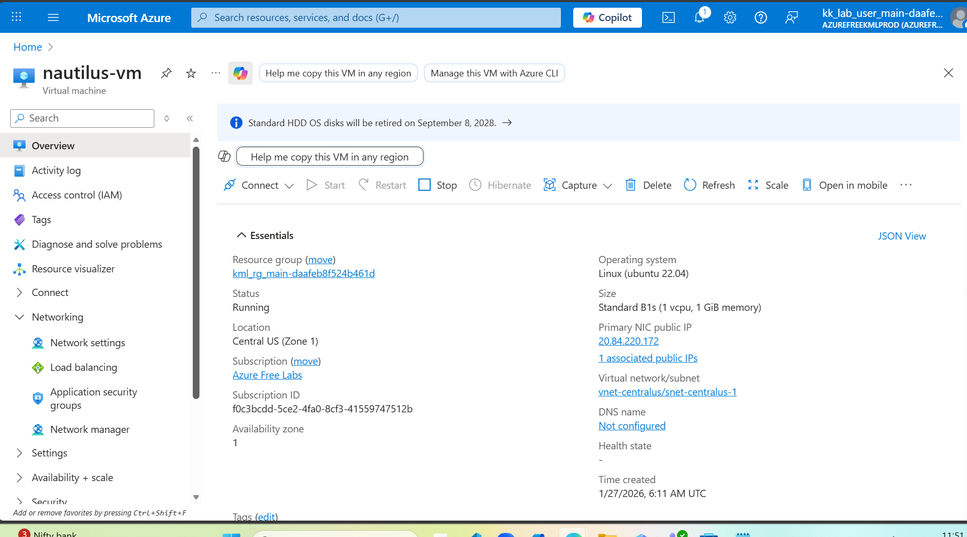The width and height of the screenshot is (967, 537).
Task: Click the Copilot icon beside VM suggestions
Action: (240, 73)
